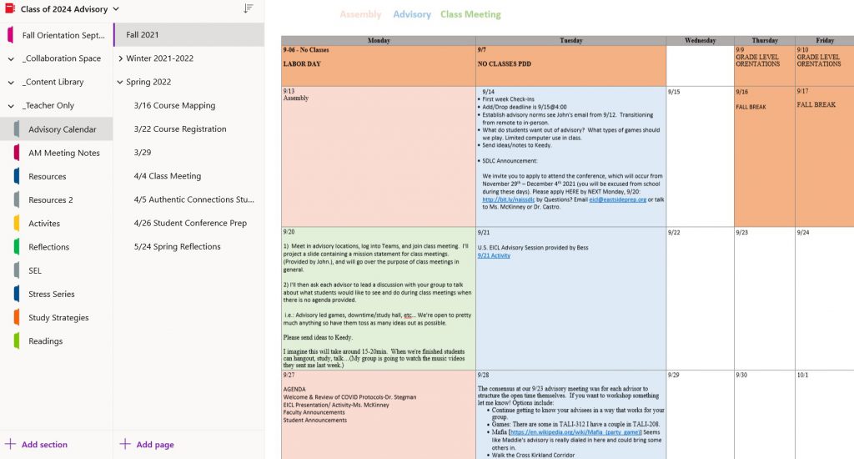The width and height of the screenshot is (854, 459).
Task: Click the lime green Readings section icon
Action: [x=17, y=341]
